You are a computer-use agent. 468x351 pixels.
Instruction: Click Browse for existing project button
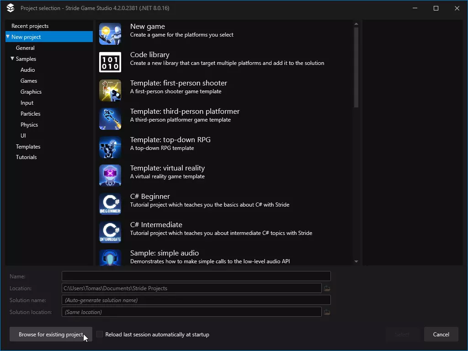point(51,334)
